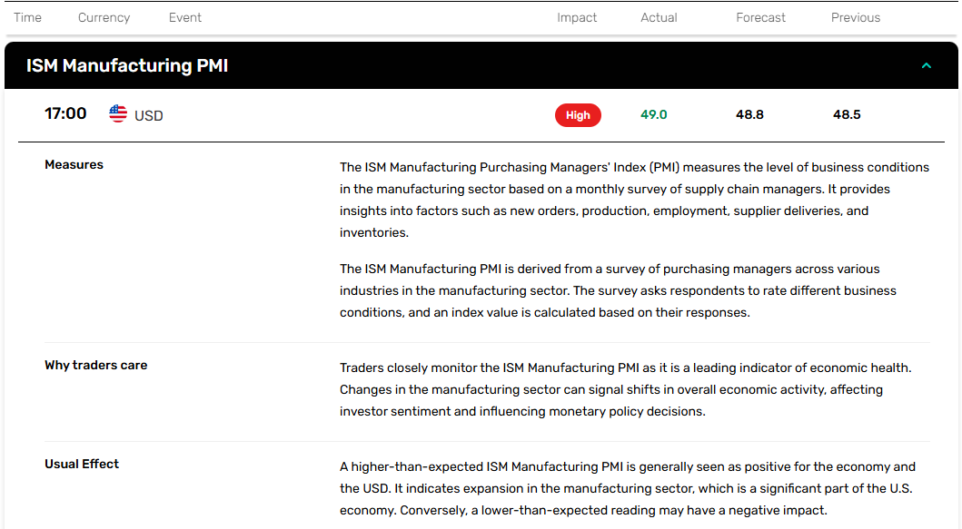
Task: Click the Previous column header
Action: pos(856,18)
